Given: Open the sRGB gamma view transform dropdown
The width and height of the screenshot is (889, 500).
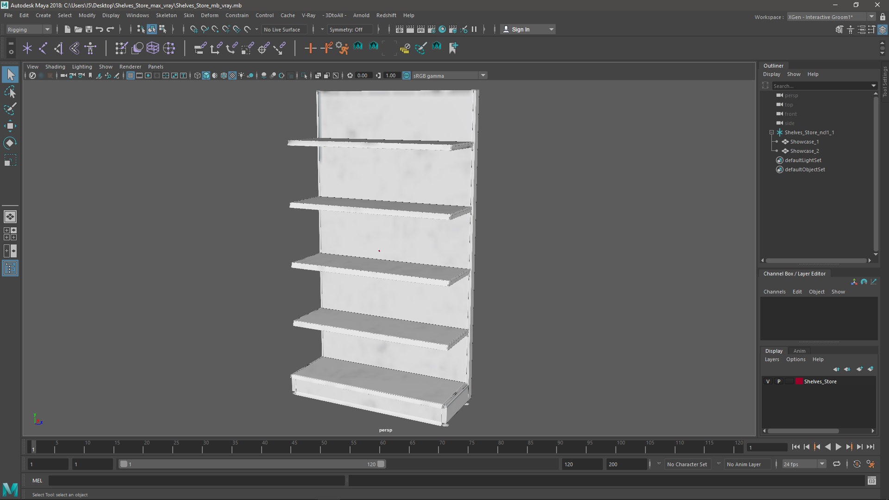Looking at the screenshot, I should [x=449, y=75].
